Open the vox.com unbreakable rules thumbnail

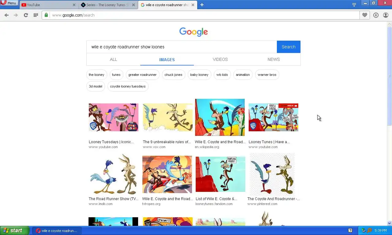(168, 117)
